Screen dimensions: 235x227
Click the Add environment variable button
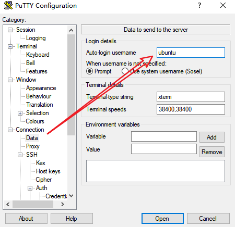click(211, 137)
